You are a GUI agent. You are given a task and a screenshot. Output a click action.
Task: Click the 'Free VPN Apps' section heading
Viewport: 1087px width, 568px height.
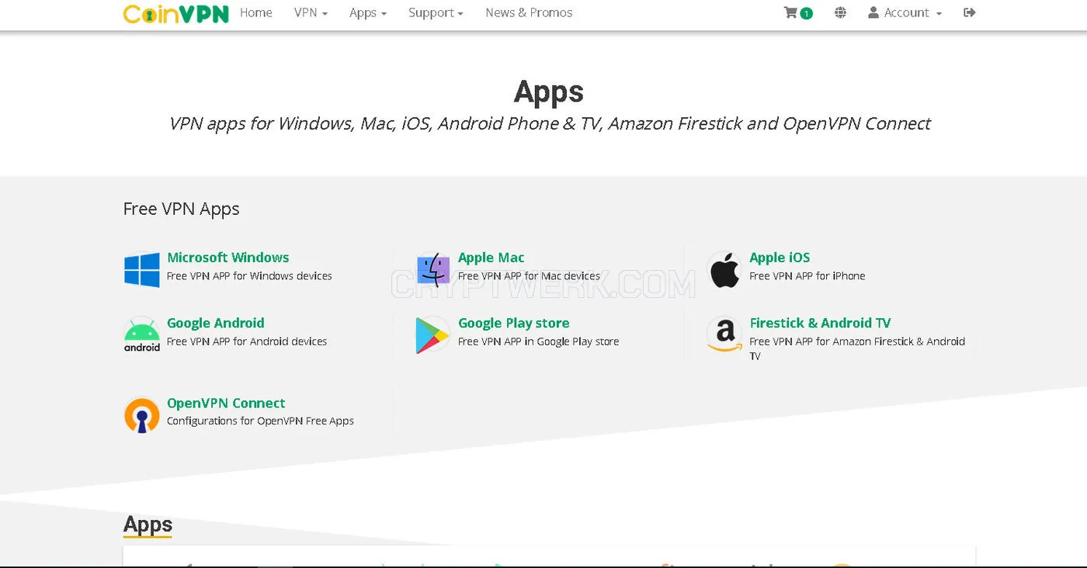pos(182,210)
